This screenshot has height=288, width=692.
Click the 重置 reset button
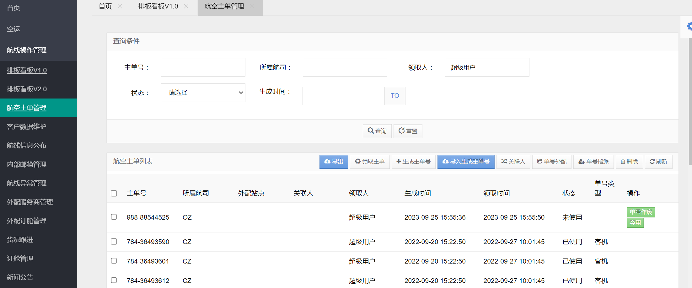pyautogui.click(x=408, y=131)
